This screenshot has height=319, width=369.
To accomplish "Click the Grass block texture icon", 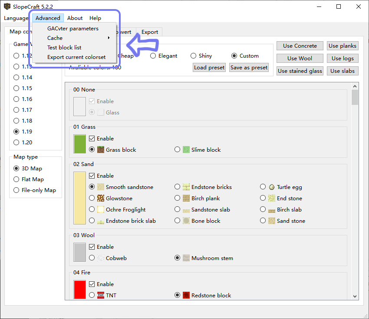I will (101, 150).
